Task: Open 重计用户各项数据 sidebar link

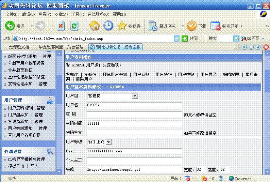Action: [x=24, y=135]
